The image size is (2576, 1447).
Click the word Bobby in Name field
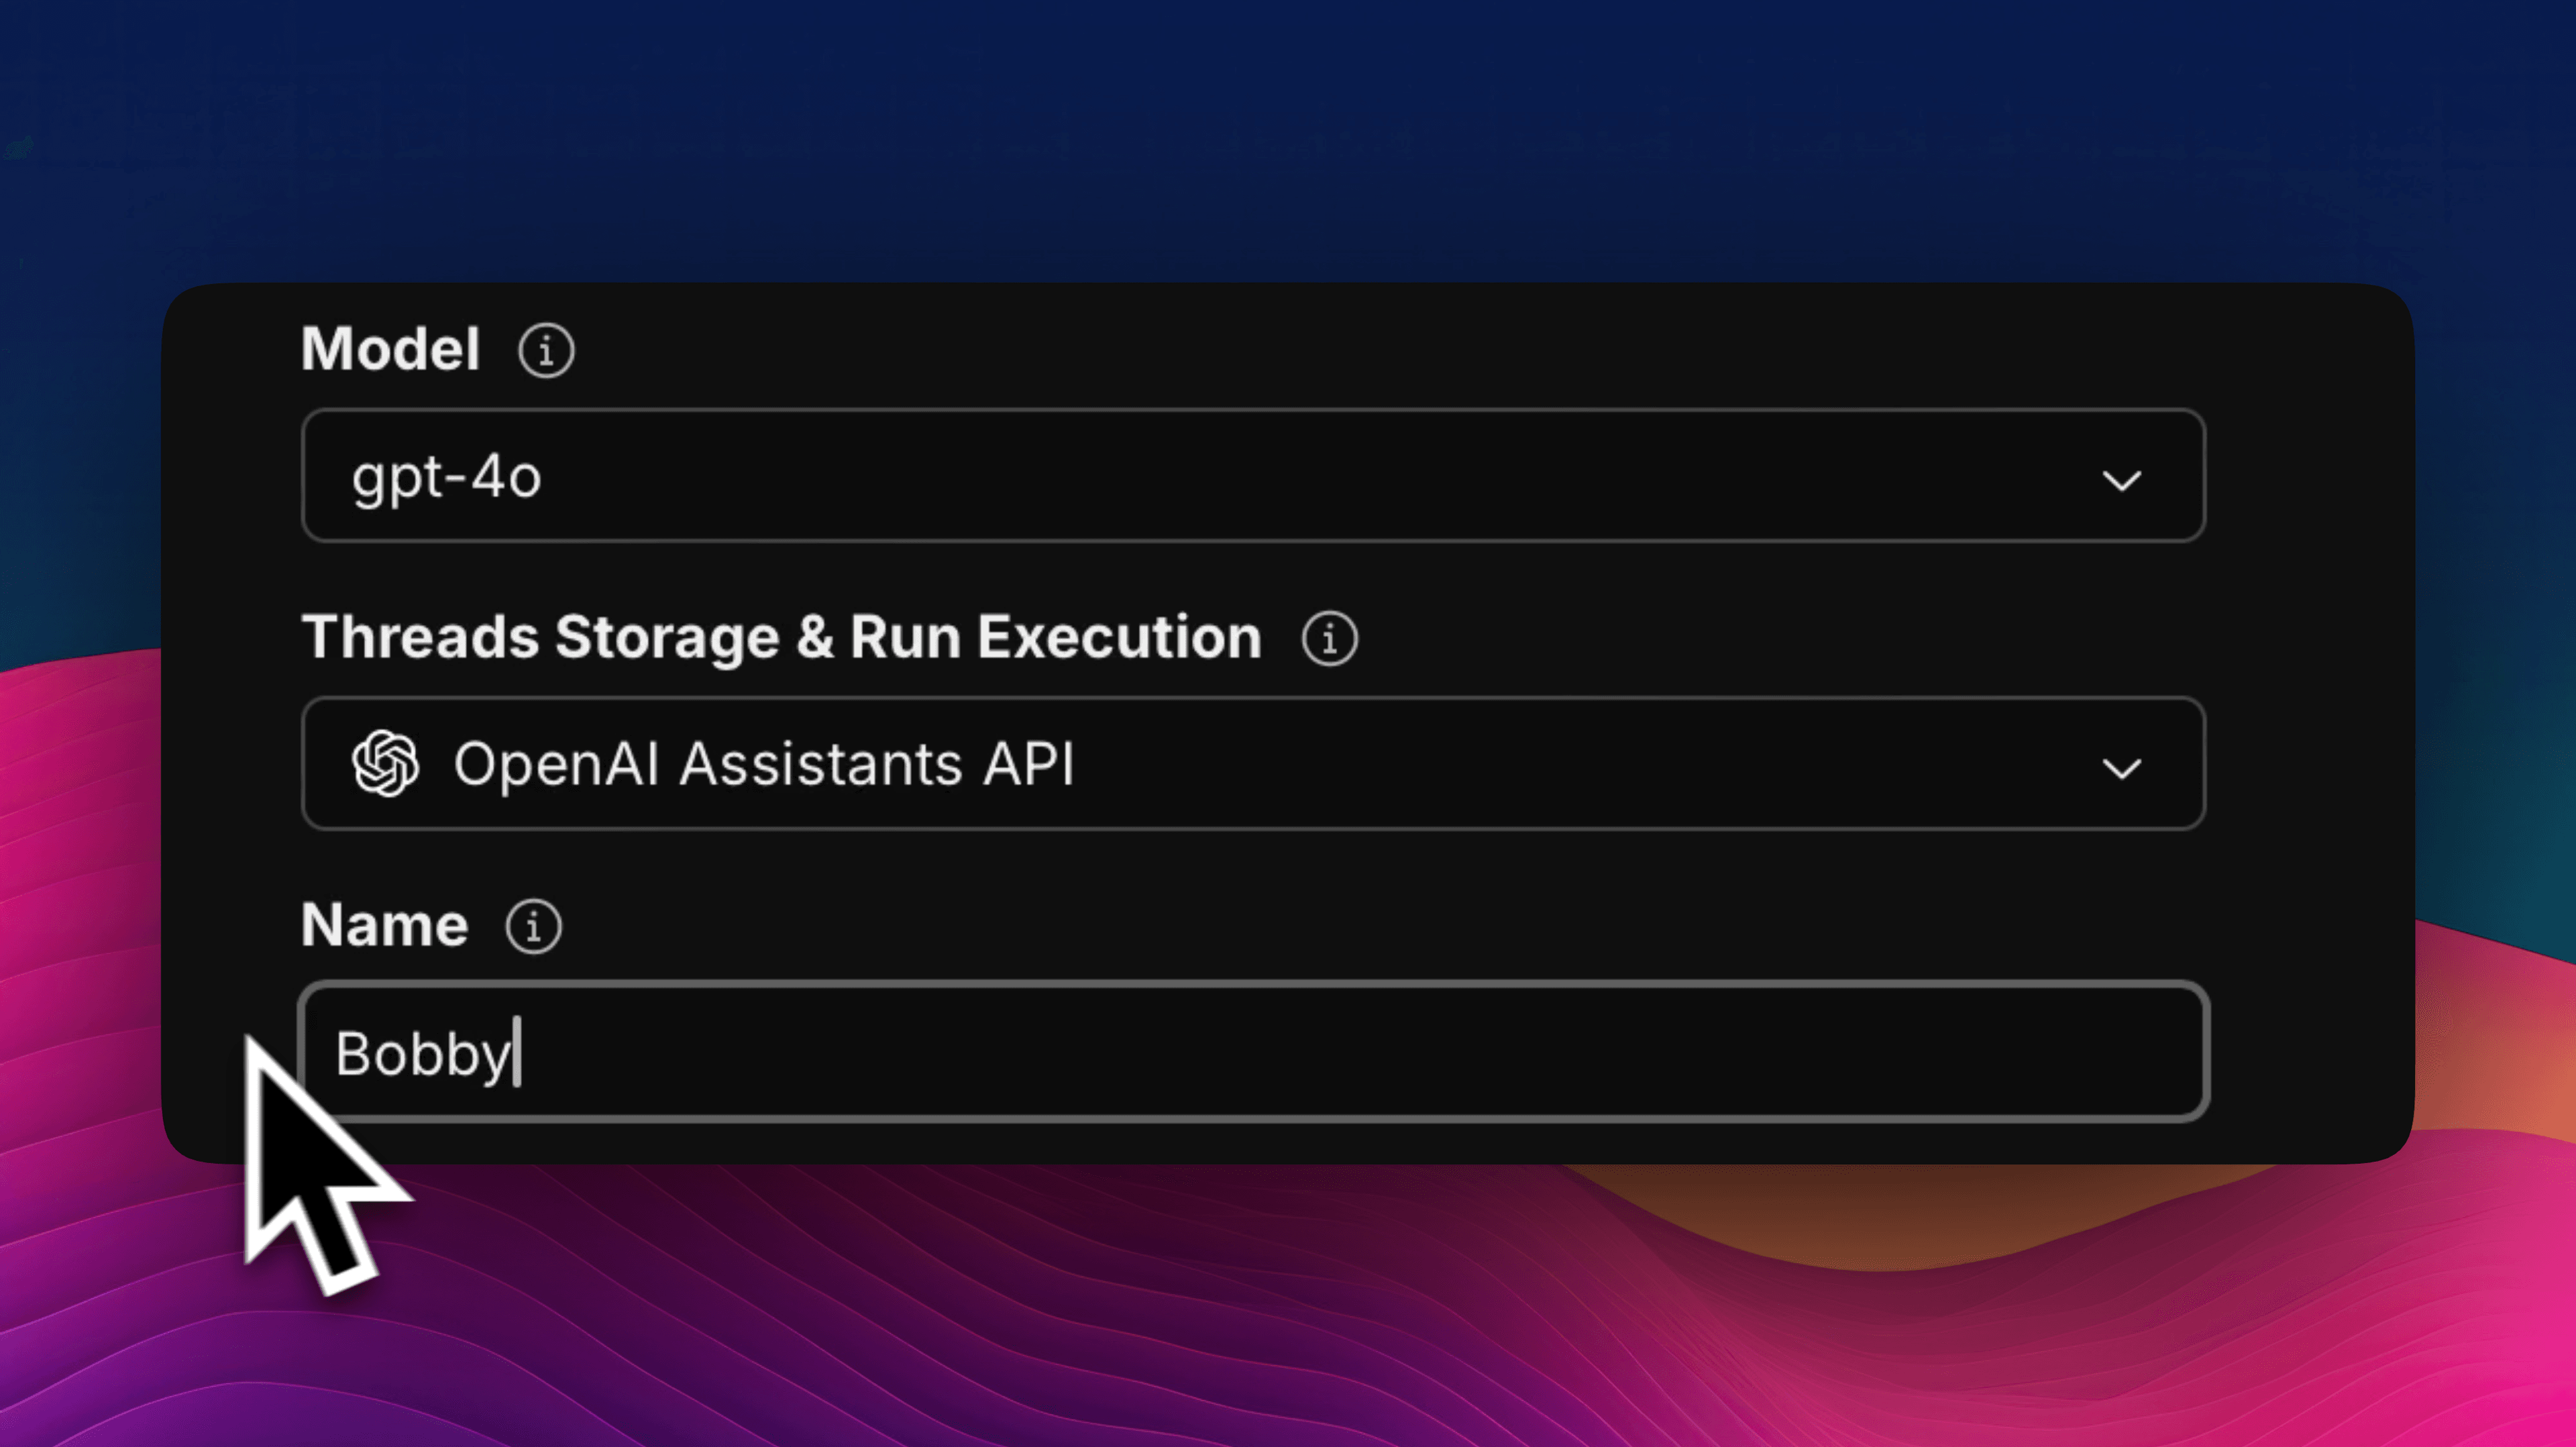pos(421,1054)
